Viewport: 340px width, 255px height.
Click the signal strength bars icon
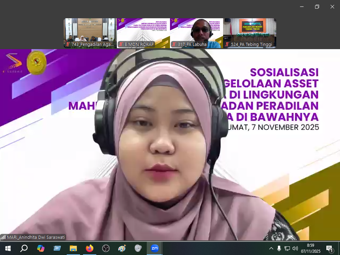(x=3, y=237)
